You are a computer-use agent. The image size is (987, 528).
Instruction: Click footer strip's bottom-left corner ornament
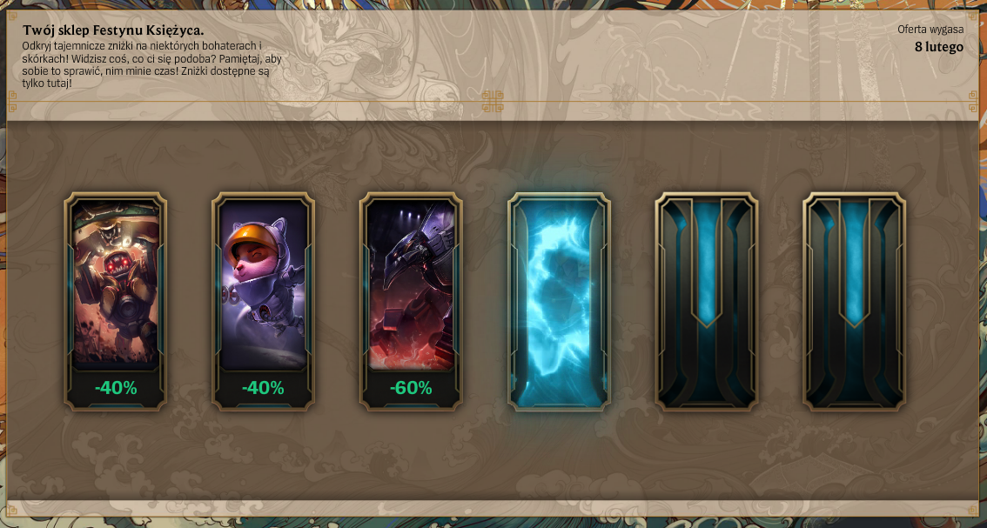coord(12,511)
